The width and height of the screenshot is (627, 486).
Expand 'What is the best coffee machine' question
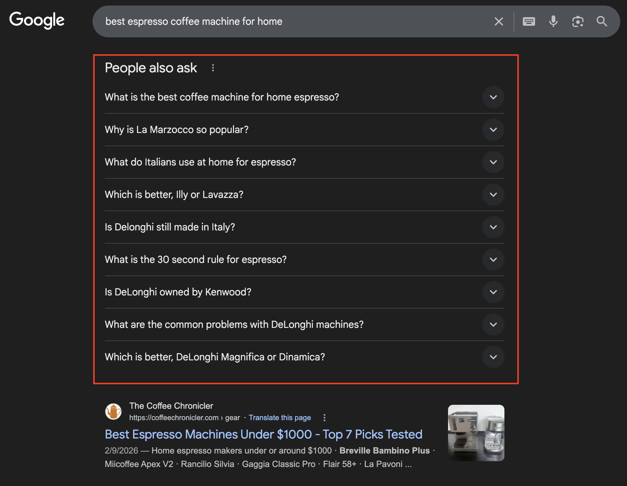click(493, 97)
